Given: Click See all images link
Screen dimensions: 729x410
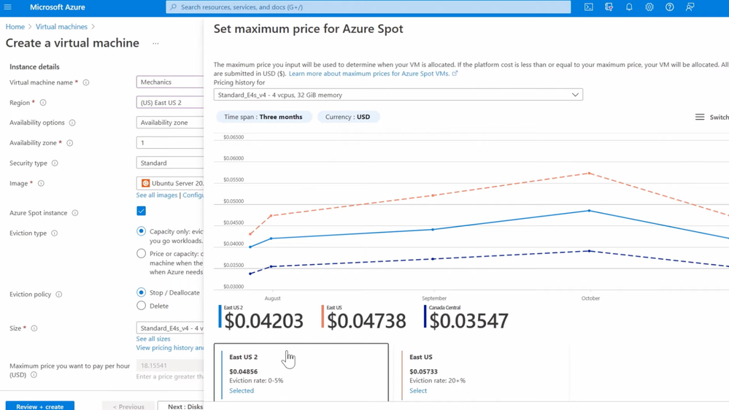Looking at the screenshot, I should (157, 196).
